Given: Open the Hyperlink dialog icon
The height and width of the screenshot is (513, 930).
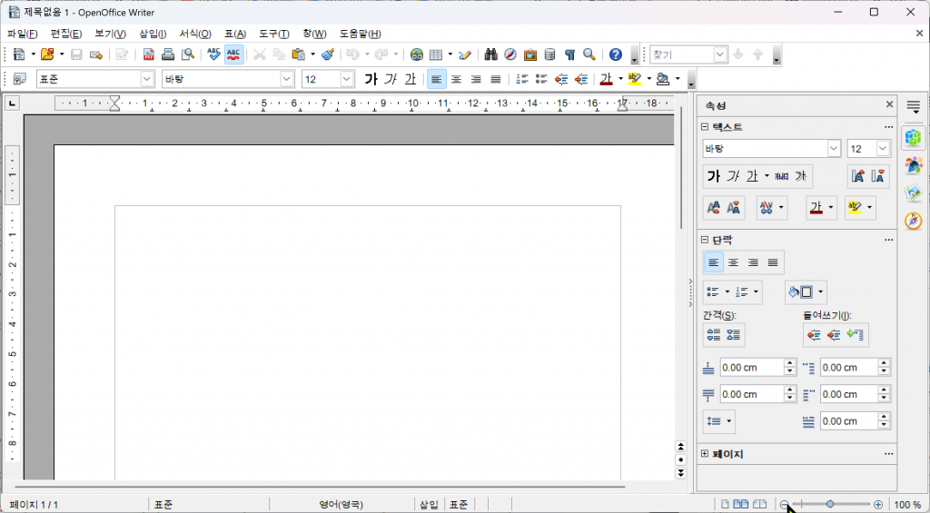Looking at the screenshot, I should pyautogui.click(x=417, y=54).
